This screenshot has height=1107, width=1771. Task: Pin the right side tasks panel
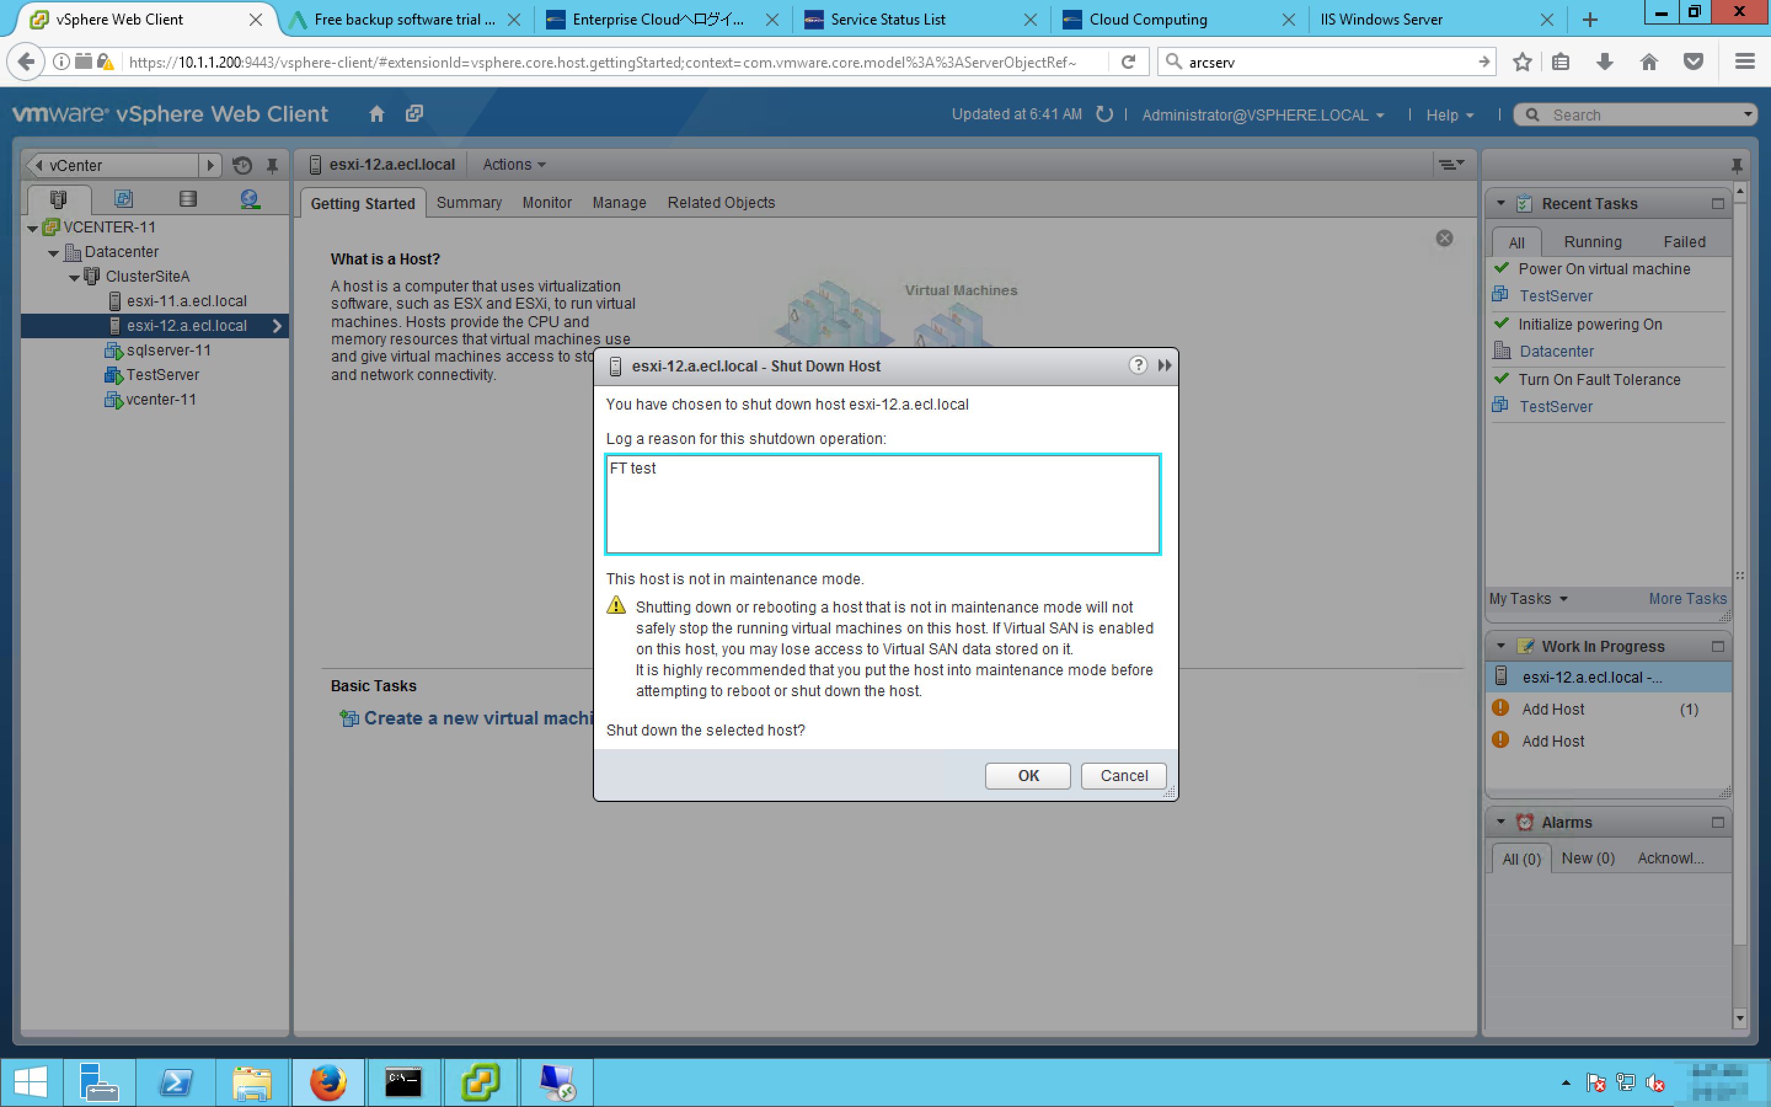(1736, 165)
